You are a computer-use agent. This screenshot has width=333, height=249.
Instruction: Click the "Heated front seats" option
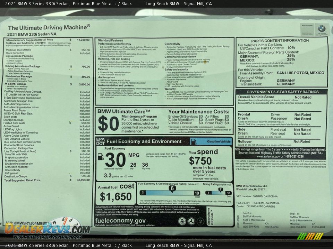coord(14,123)
